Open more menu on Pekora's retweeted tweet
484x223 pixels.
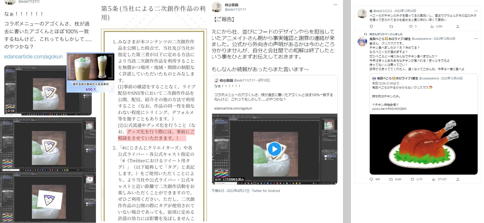tap(476, 39)
